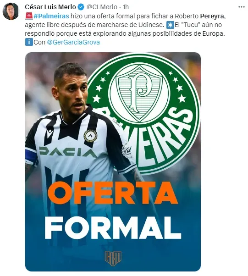
Task: Click the Dacia sponsor logo on jersey
Action: pyautogui.click(x=68, y=152)
